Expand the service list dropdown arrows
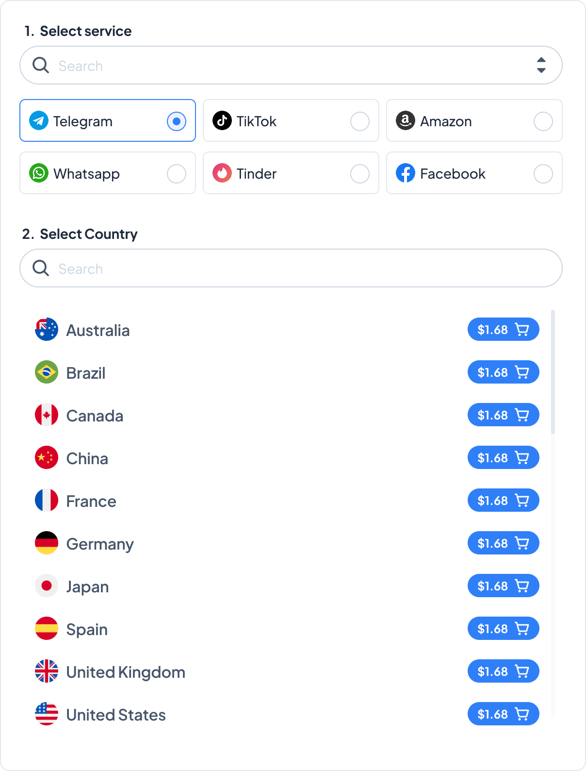 [541, 65]
